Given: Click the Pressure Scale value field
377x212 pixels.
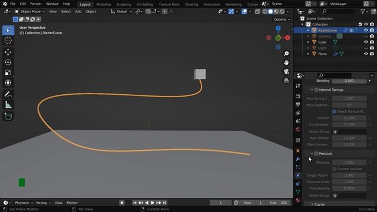Looking at the screenshot, I should [349, 182].
